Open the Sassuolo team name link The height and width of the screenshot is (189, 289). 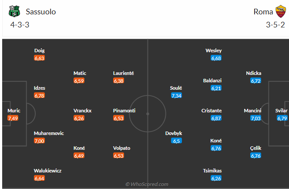click(40, 12)
